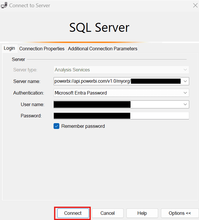This screenshot has height=220, width=199.
Task: Click the Connect to Server window icon
Action: pos(4,5)
